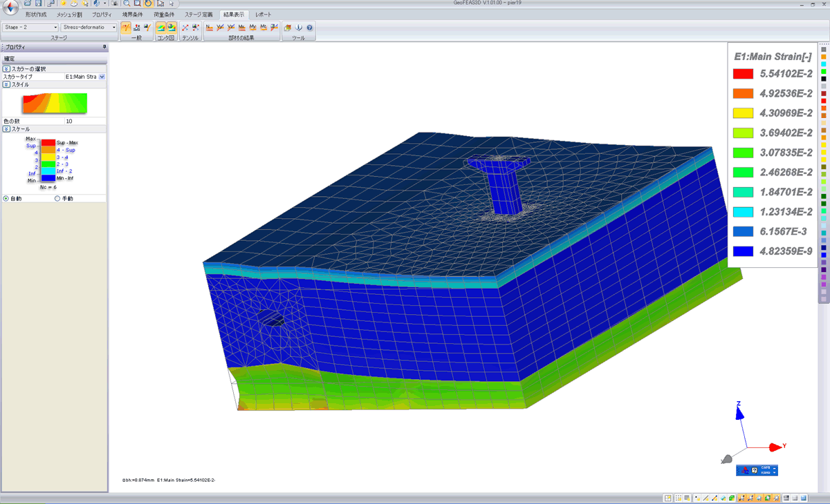Select the 自動 radio button
Image resolution: width=830 pixels, height=504 pixels.
pyautogui.click(x=6, y=198)
